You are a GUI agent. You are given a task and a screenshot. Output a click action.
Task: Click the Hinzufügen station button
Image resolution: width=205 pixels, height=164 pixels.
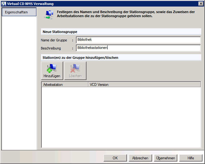point(52,71)
